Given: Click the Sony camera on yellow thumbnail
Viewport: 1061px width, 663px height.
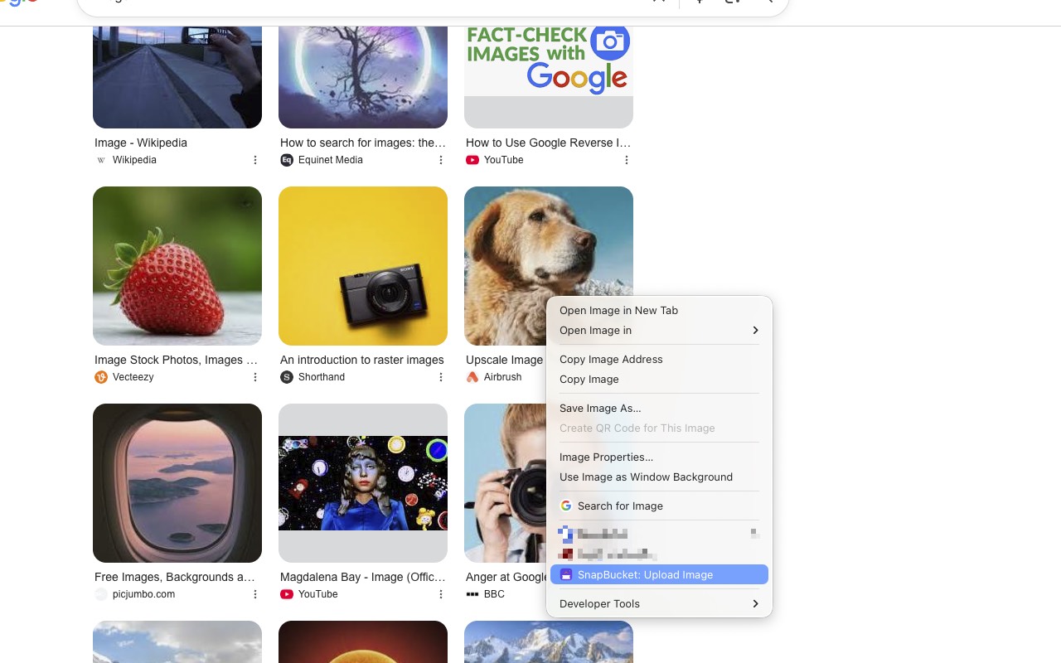Looking at the screenshot, I should 363,266.
